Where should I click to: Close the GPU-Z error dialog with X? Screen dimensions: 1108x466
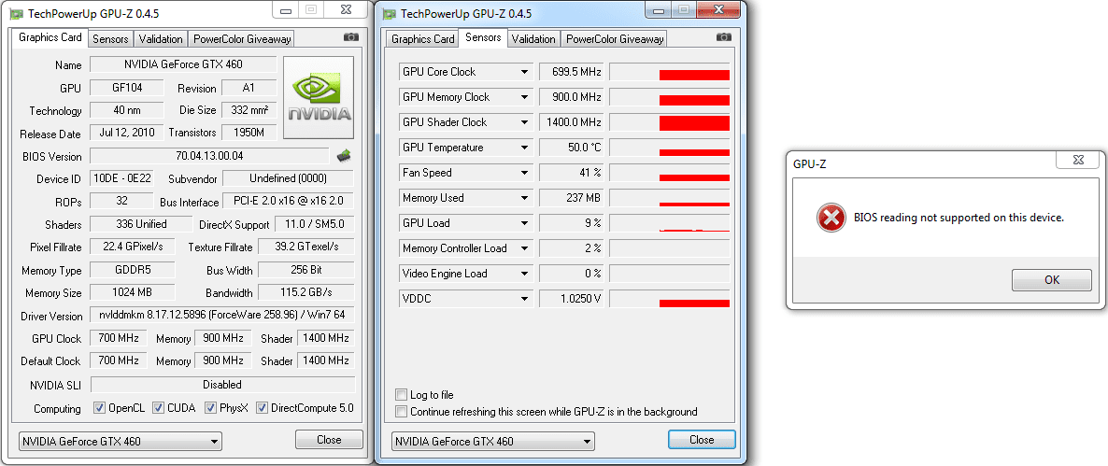click(x=1077, y=160)
